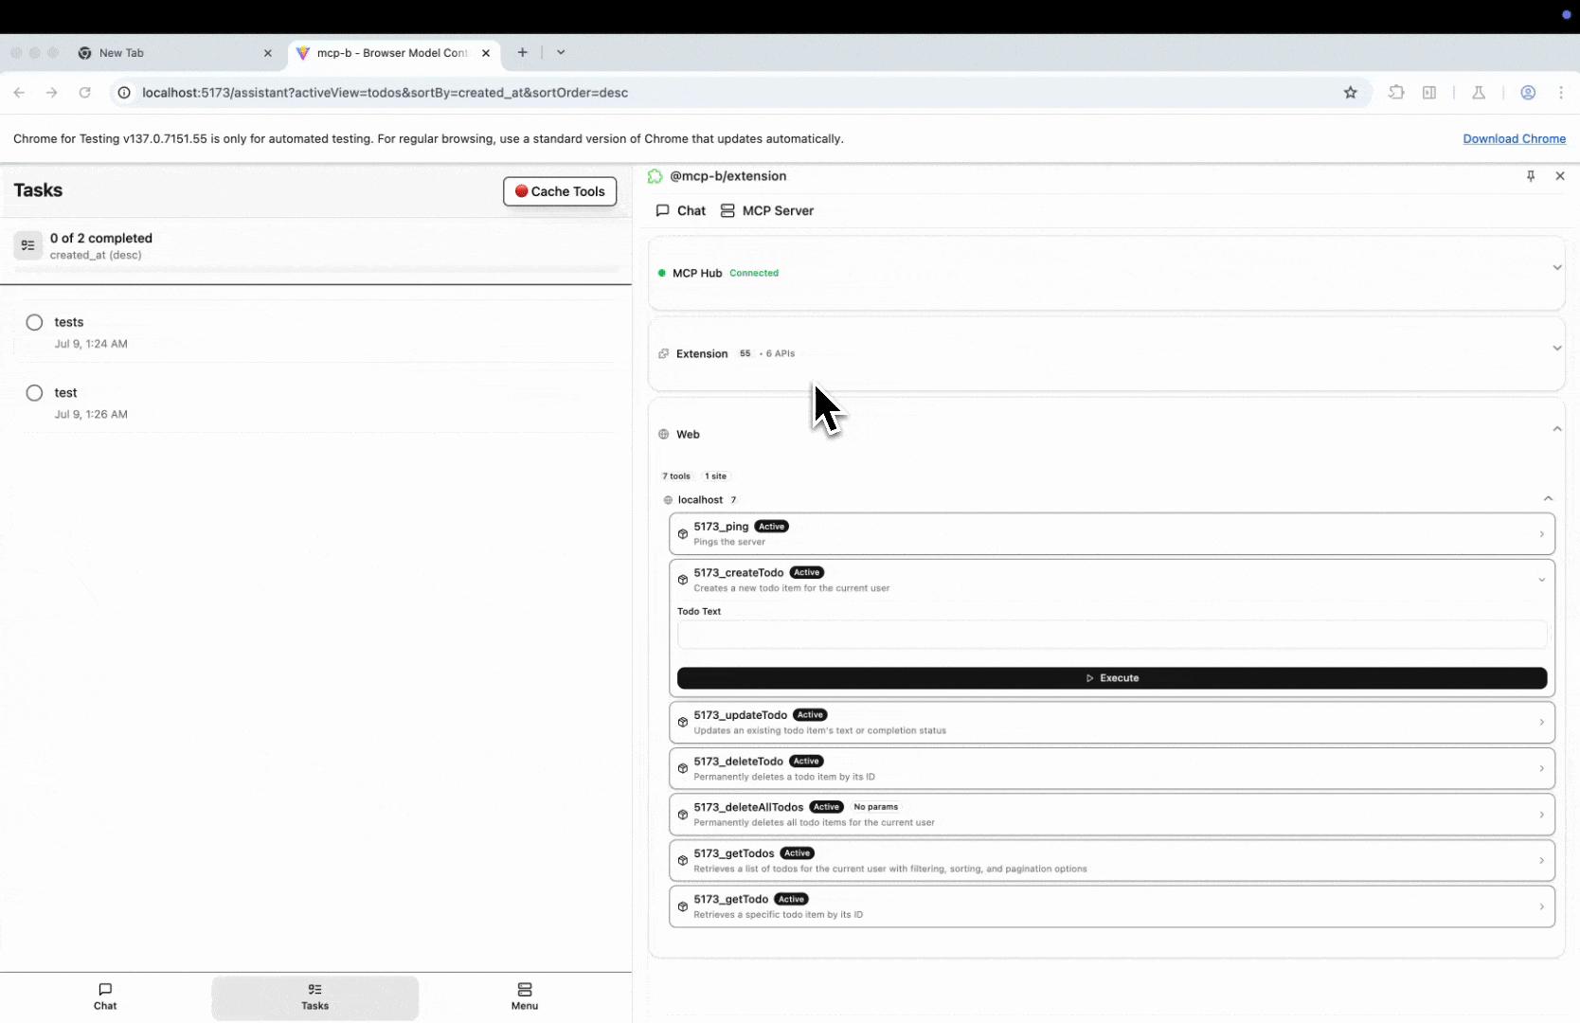Open the Chat tab in bottom navigation
This screenshot has height=1023, width=1580.
tap(105, 996)
